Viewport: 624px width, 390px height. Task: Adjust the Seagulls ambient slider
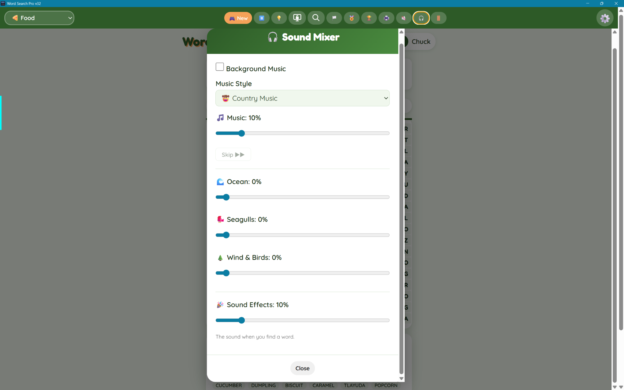pyautogui.click(x=302, y=235)
